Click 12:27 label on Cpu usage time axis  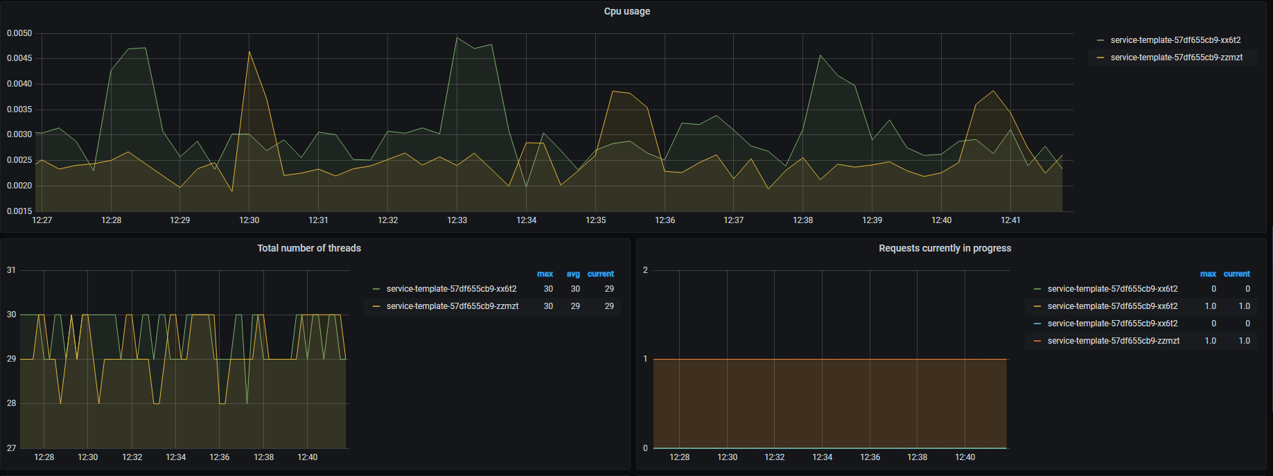point(42,220)
